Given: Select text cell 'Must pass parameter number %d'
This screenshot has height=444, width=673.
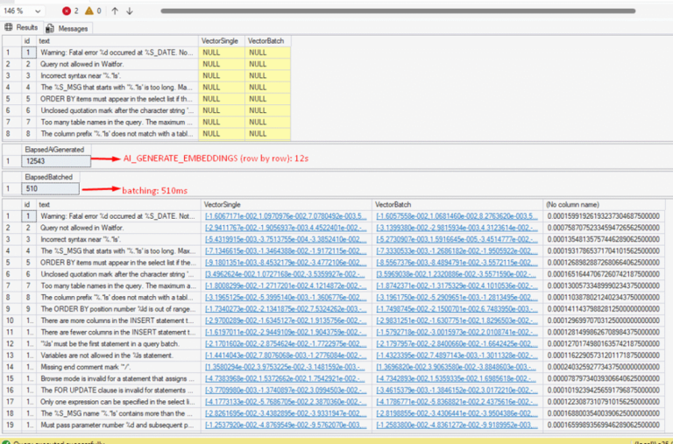Looking at the screenshot, I should pos(118,425).
